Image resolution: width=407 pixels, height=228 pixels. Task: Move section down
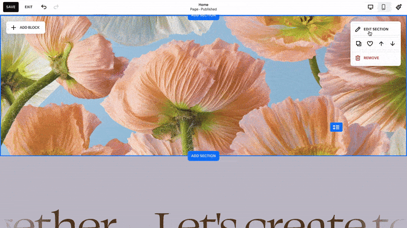click(x=393, y=44)
